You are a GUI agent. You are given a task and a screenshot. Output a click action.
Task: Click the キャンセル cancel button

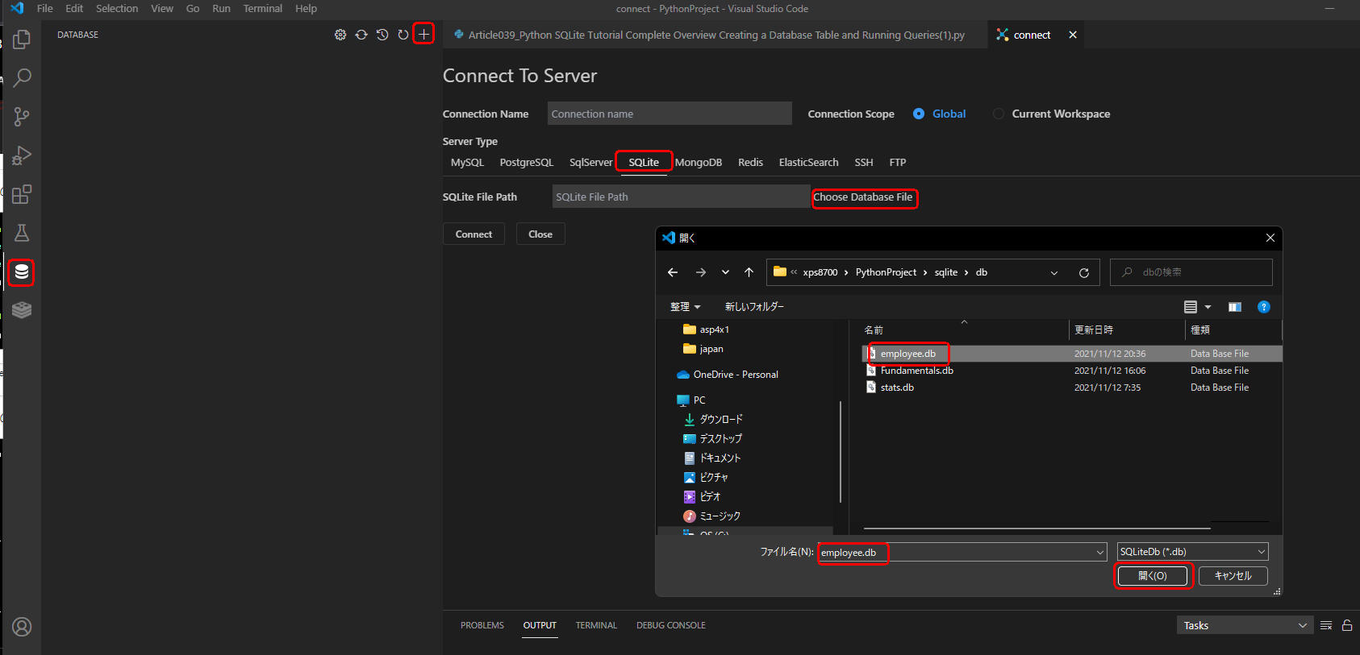1233,576
